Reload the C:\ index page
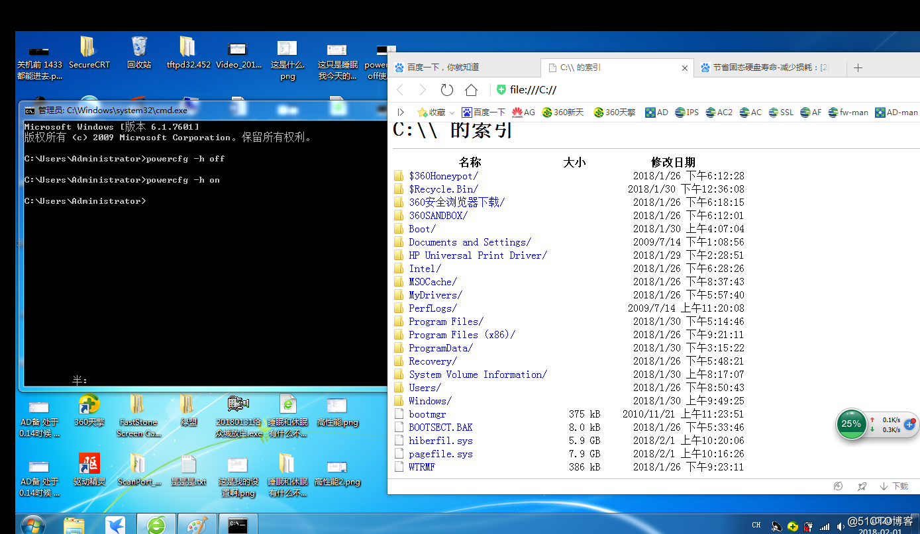Image resolution: width=920 pixels, height=534 pixels. pyautogui.click(x=447, y=89)
